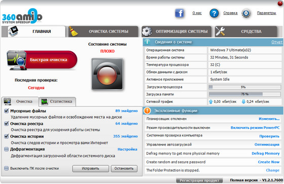The width and height of the screenshot is (284, 184).
Task: Close the window with red button
Action: [x=280, y=3]
